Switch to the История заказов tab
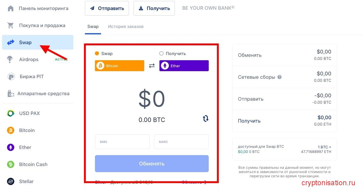This screenshot has height=191, width=363. (126, 26)
